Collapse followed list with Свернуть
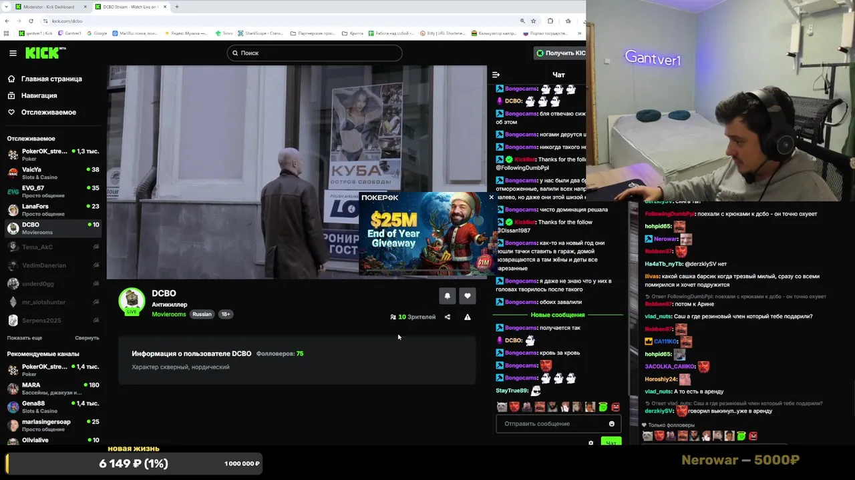 tap(87, 338)
